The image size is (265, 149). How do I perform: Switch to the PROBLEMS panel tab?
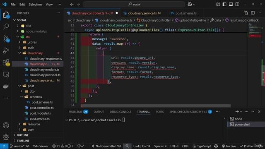[x=78, y=112]
